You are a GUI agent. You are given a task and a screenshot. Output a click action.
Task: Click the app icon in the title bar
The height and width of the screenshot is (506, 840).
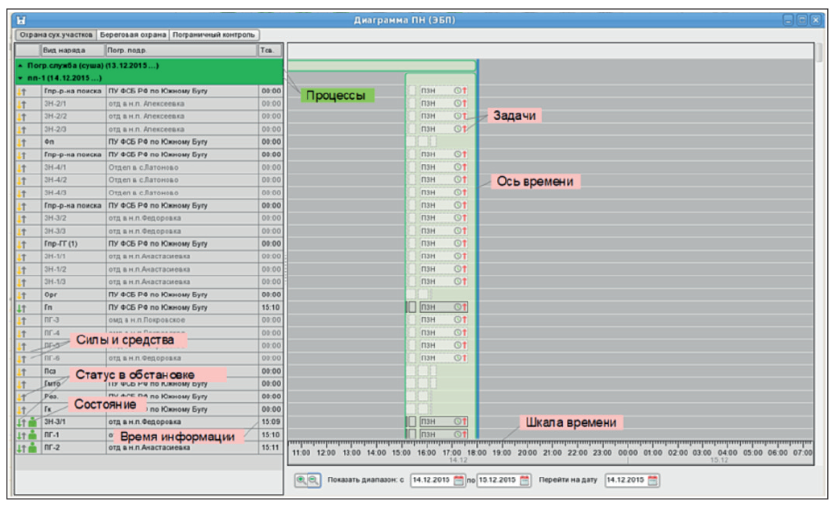(21, 20)
